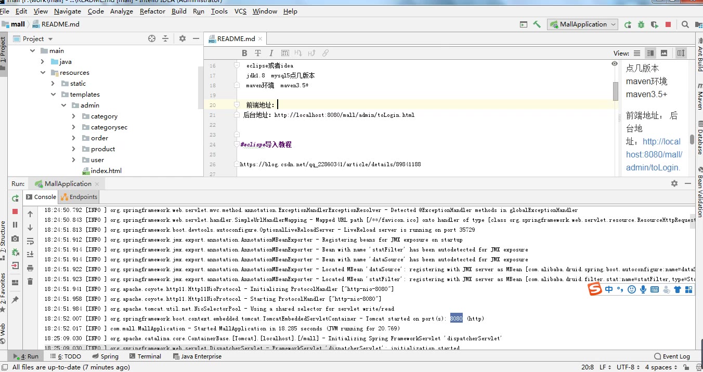The height and width of the screenshot is (372, 703).
Task: Click the camera icon in Run panel
Action: tap(15, 238)
